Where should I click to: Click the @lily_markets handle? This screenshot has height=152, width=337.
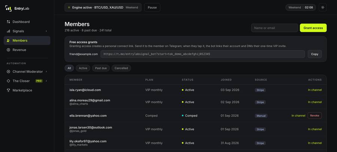coord(79,145)
